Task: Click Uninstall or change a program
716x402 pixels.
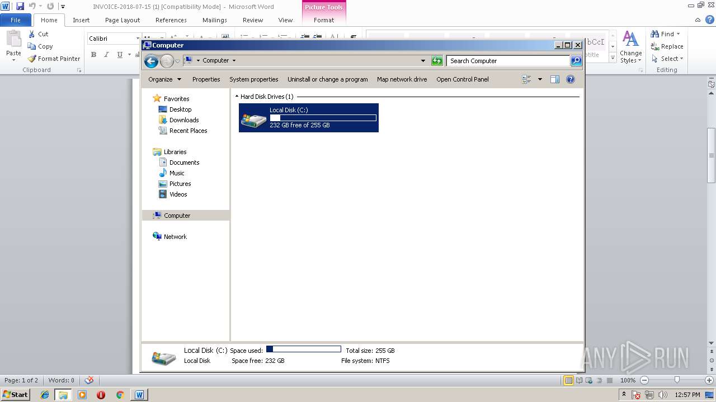Action: pos(328,79)
